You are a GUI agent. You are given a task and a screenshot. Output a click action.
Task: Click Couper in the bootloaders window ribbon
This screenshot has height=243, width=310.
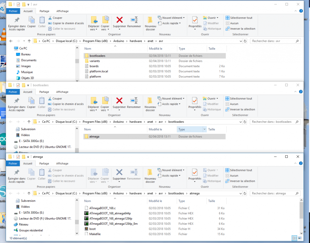[55, 98]
